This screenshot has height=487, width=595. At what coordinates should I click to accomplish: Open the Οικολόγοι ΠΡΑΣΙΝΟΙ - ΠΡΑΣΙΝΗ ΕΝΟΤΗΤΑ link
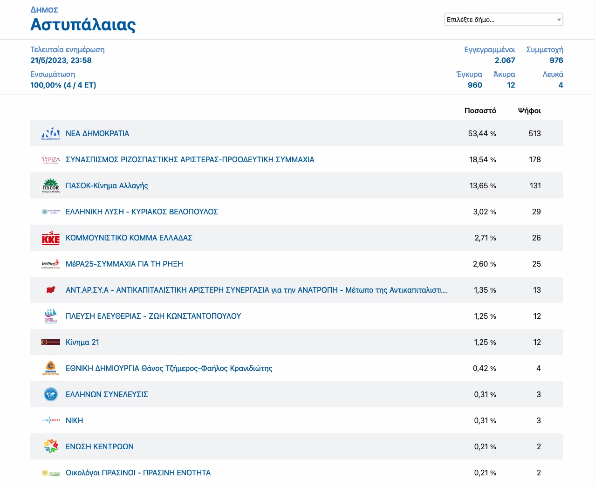(138, 473)
